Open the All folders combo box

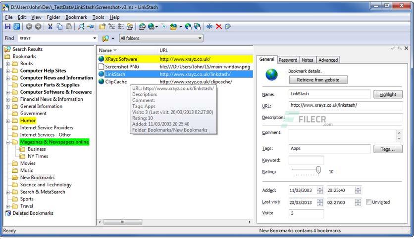point(161,38)
